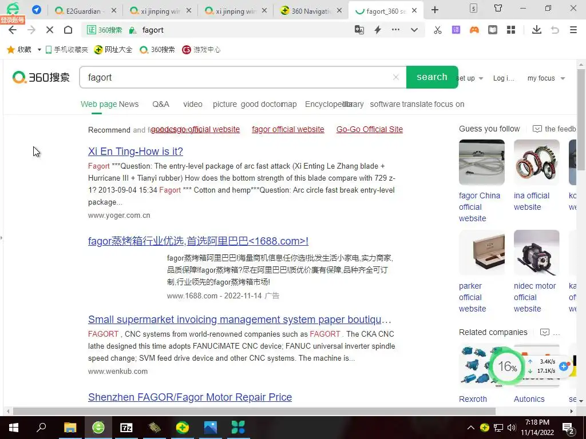586x439 pixels.
Task: Open the game center bookmark
Action: click(x=201, y=49)
